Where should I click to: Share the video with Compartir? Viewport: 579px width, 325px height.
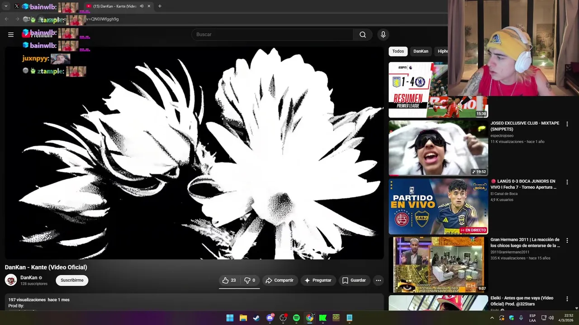(x=280, y=280)
